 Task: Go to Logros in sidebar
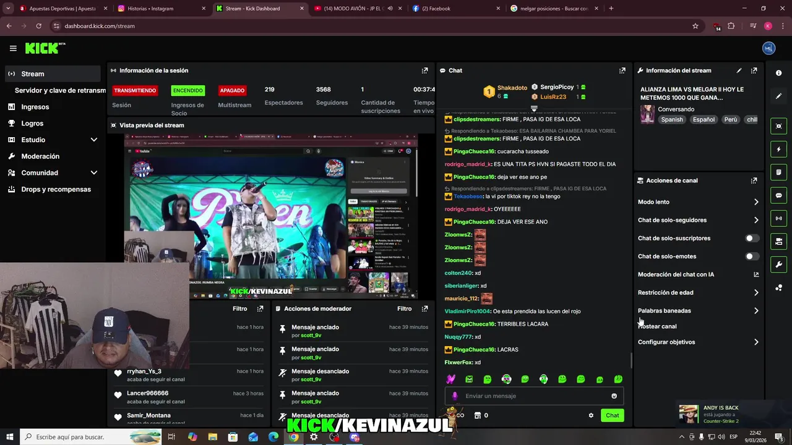coord(32,124)
